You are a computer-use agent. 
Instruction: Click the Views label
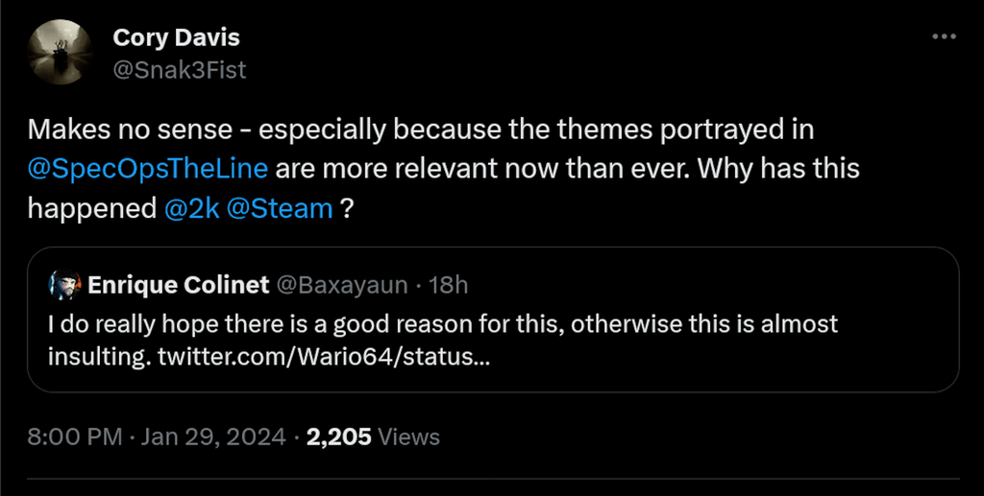409,437
